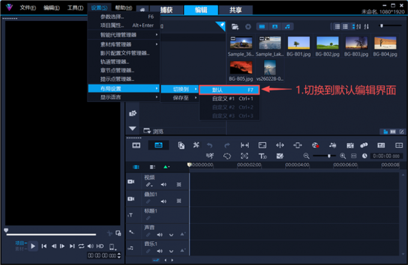Viewport: 408px width, 265px height.
Task: Open the green add-track triangle dropdown
Action: [x=166, y=167]
